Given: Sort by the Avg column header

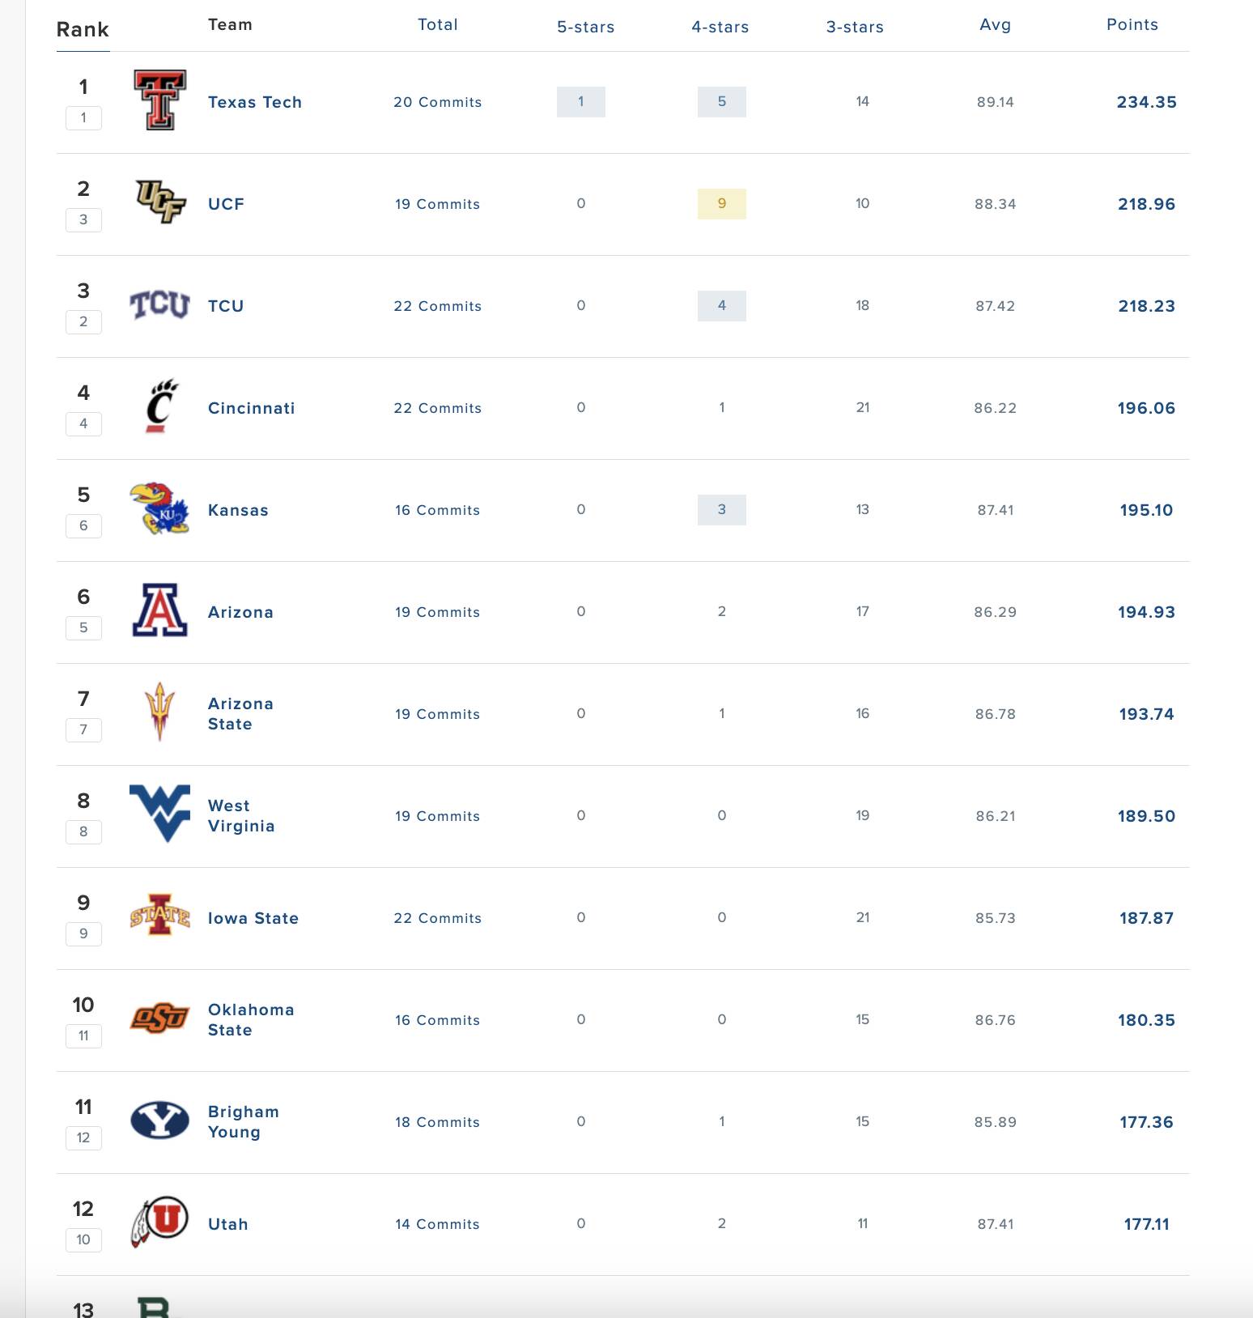Looking at the screenshot, I should point(995,25).
